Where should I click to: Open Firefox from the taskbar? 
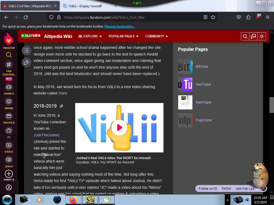pyautogui.click(x=73, y=200)
